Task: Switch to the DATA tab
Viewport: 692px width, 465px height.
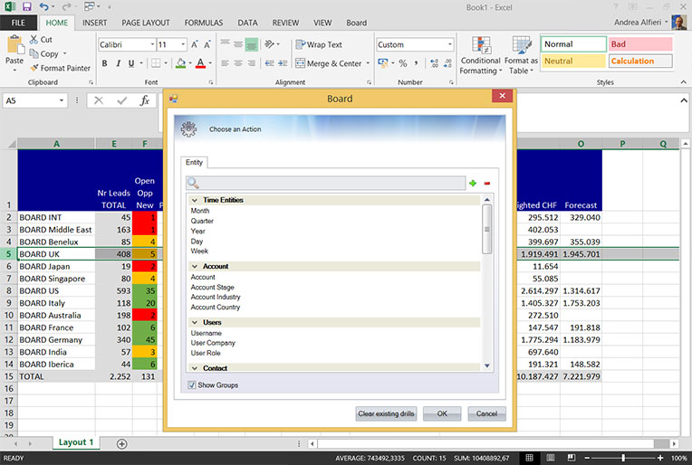Action: point(247,23)
